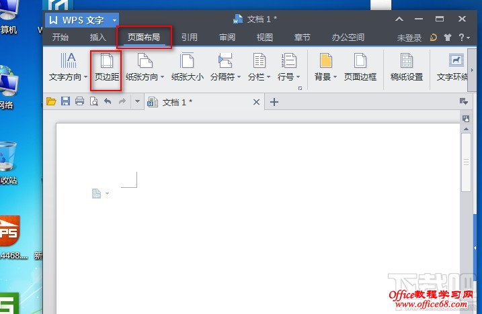Expand the 分隔符 dropdown arrow
Image resolution: width=482 pixels, height=314 pixels.
click(239, 76)
